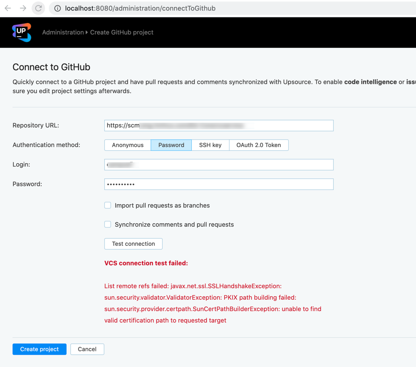Select Anonymous authentication method
416x367 pixels.
coord(128,145)
